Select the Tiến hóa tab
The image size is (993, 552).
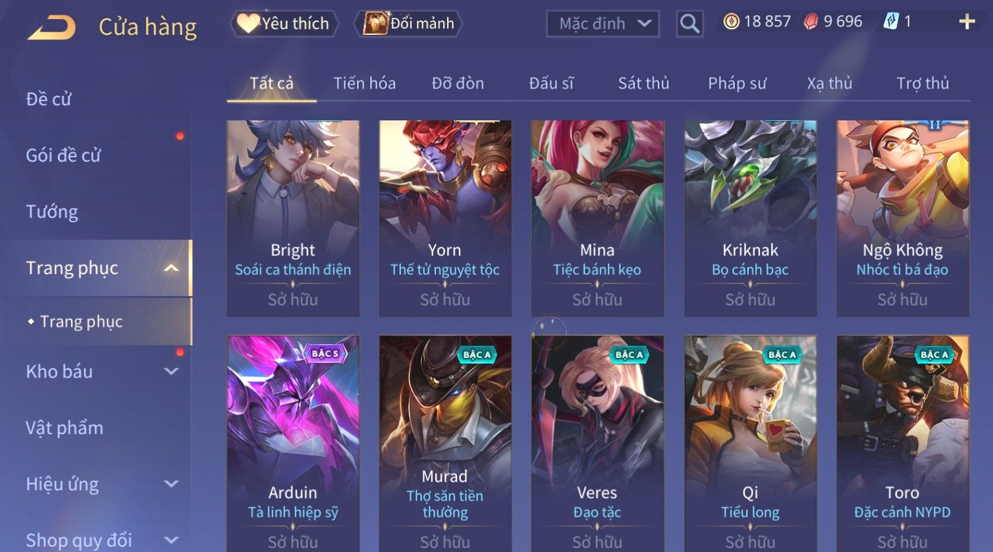click(x=364, y=84)
